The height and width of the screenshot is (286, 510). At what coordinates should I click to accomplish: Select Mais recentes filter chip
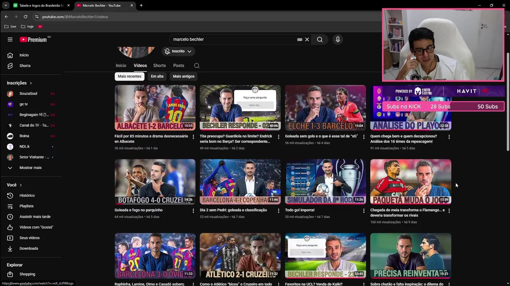point(129,76)
